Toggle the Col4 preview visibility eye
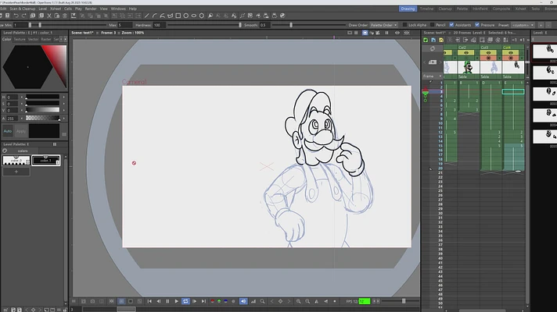The image size is (557, 312). tap(511, 53)
